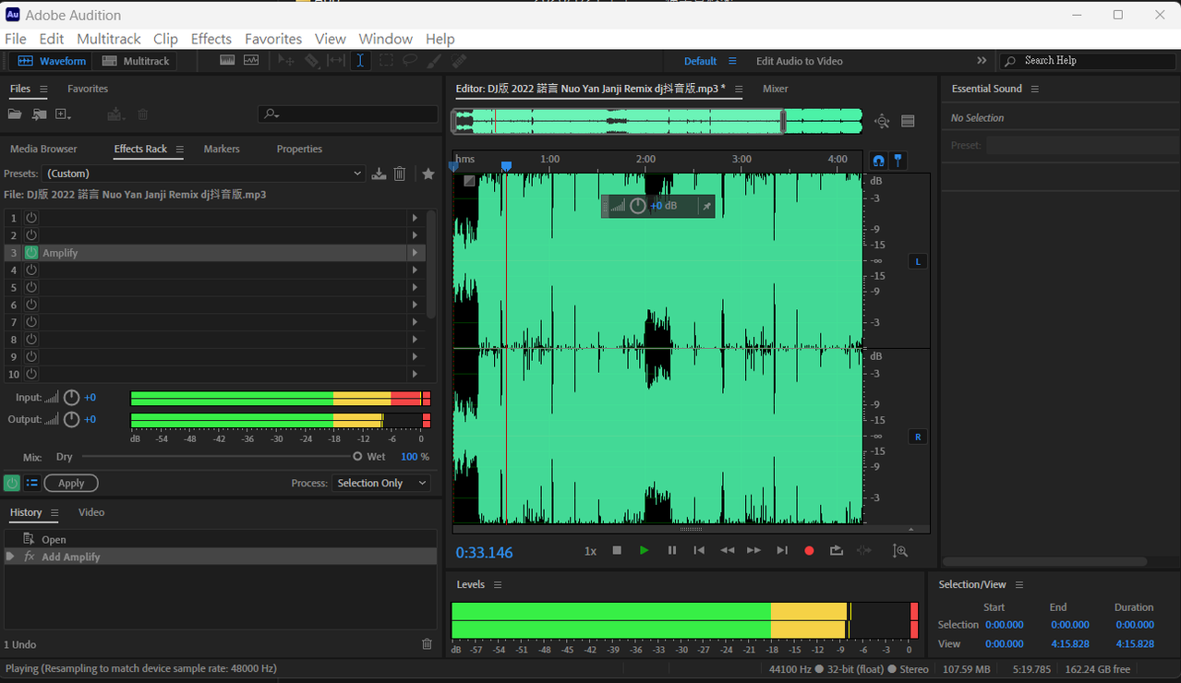Toggle main effects rack power button
This screenshot has width=1181, height=683.
click(x=12, y=483)
